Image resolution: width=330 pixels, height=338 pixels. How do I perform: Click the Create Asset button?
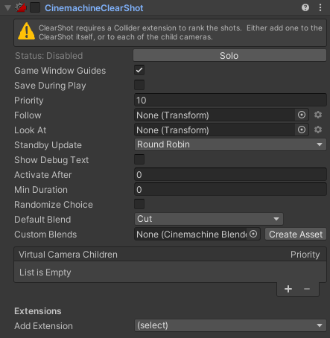[296, 234]
